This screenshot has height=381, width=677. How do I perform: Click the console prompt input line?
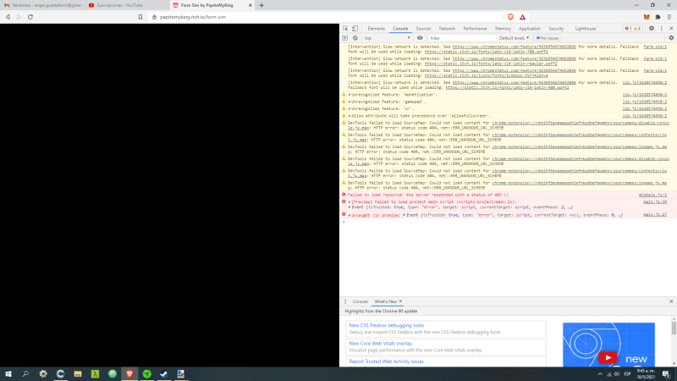pyautogui.click(x=507, y=222)
